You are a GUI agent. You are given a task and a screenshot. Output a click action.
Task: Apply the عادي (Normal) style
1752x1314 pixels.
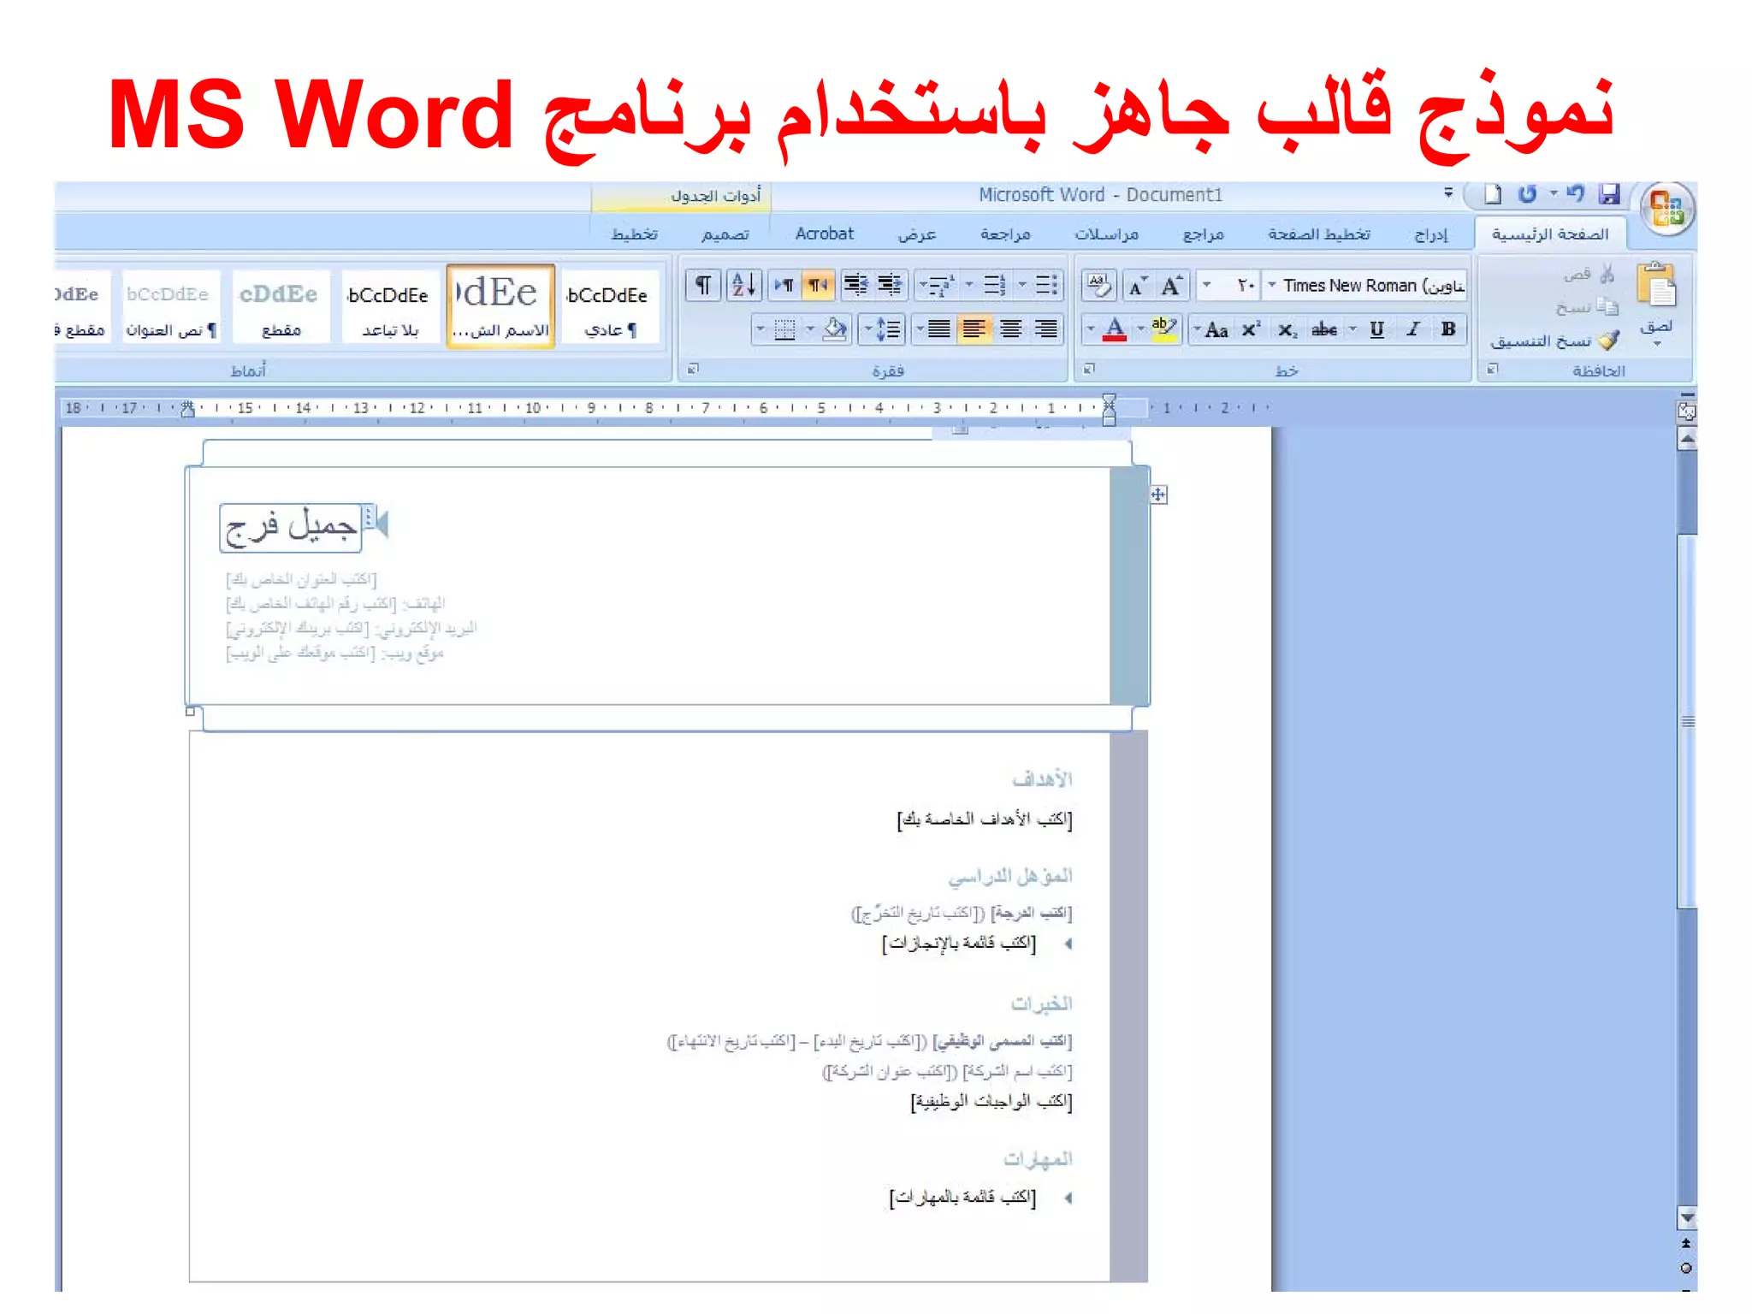point(611,306)
